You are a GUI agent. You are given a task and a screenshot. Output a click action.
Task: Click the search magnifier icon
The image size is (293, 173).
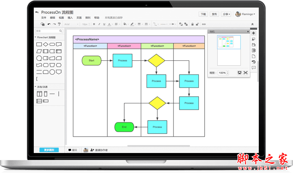(x=61, y=31)
